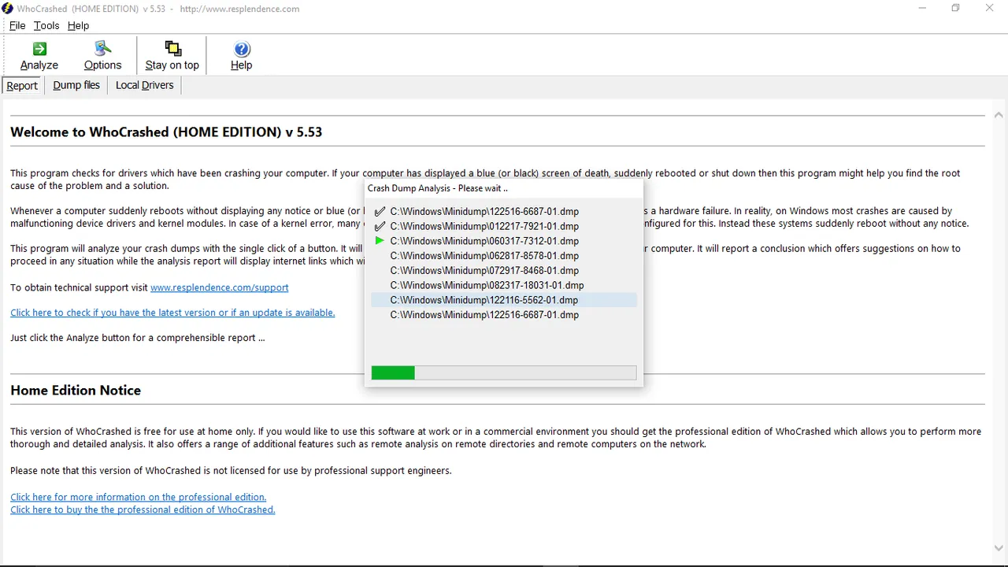Click the scroll down arrow of report pane
1008x567 pixels.
[x=999, y=548]
